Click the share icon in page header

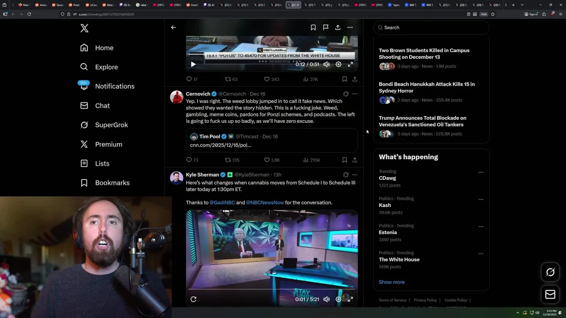point(338,27)
